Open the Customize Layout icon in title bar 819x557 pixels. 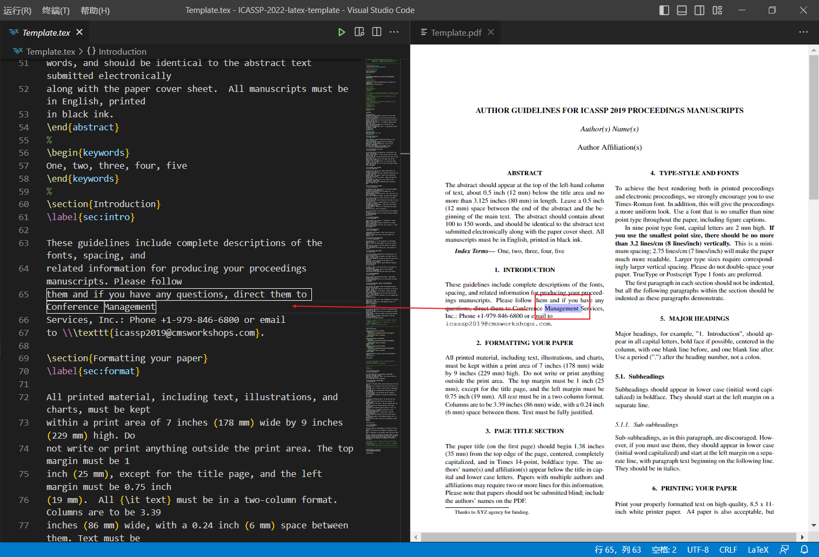click(x=717, y=10)
